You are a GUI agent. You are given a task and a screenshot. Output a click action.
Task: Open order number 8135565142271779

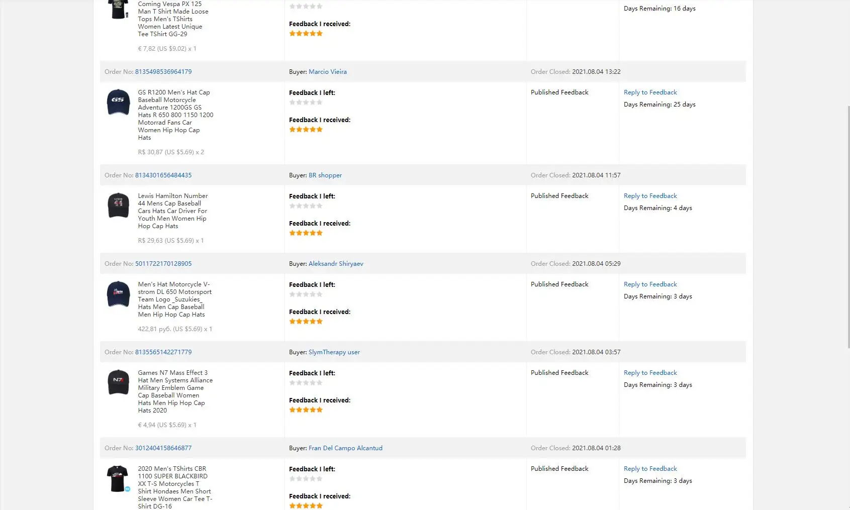(163, 352)
